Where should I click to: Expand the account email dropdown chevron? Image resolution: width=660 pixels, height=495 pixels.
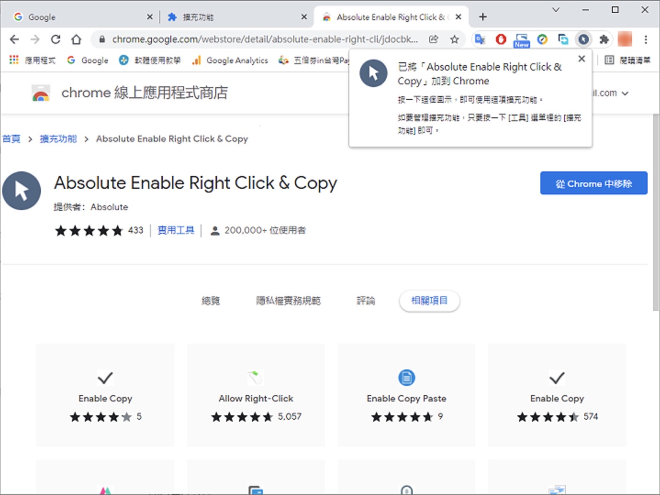tap(625, 93)
